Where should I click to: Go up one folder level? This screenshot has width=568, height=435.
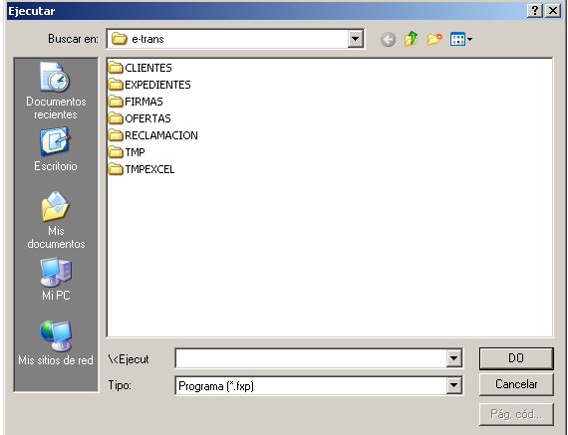(x=412, y=39)
